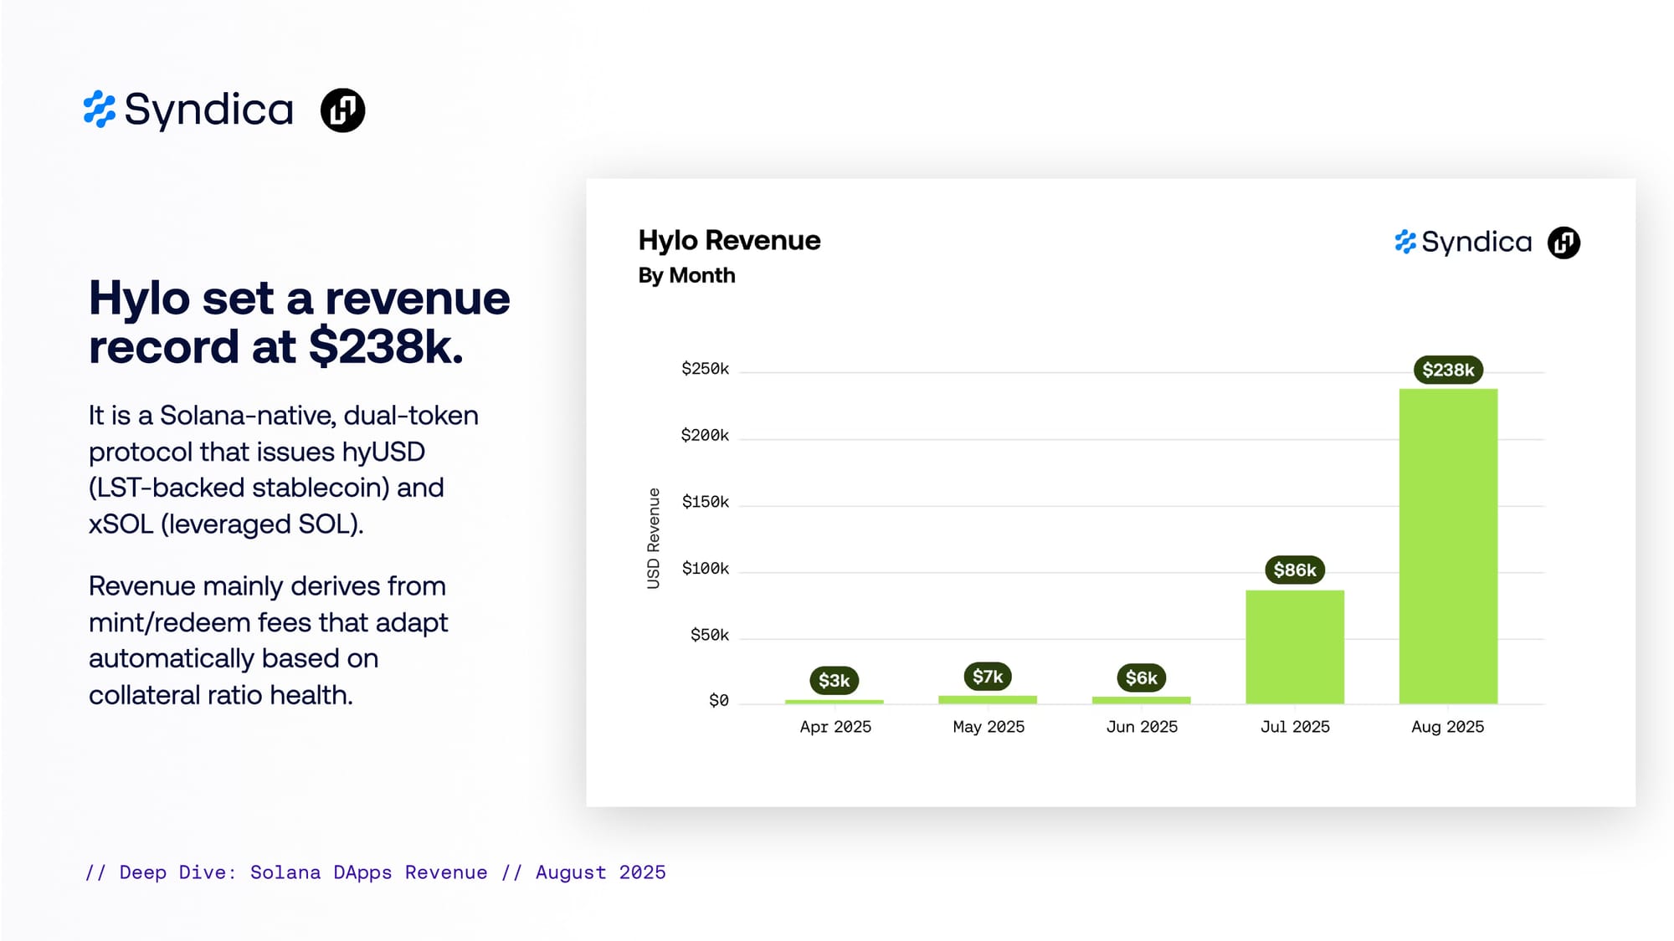The width and height of the screenshot is (1674, 941).
Task: Click the $0 y-axis tick label
Action: (x=719, y=700)
